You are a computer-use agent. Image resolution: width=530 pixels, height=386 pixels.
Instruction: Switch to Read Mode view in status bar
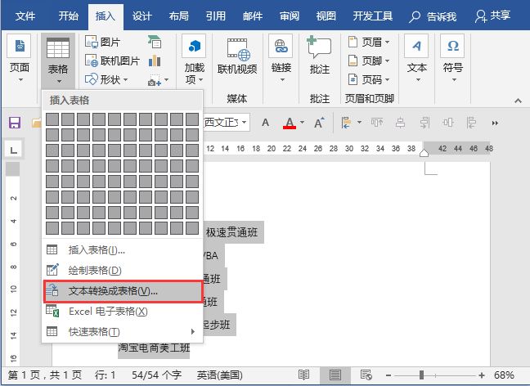303,375
